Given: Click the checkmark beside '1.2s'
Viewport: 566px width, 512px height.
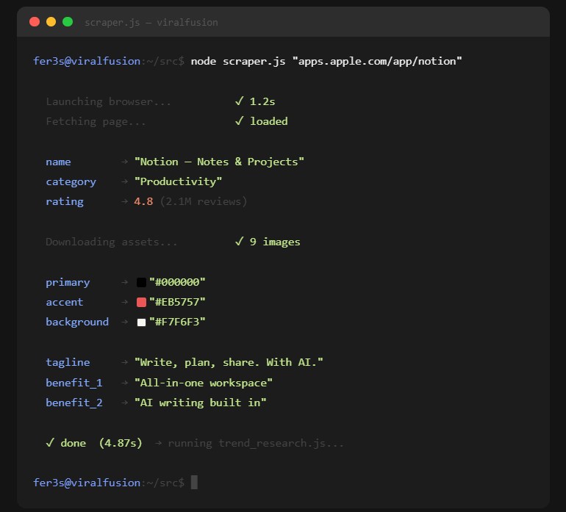Looking at the screenshot, I should [239, 101].
